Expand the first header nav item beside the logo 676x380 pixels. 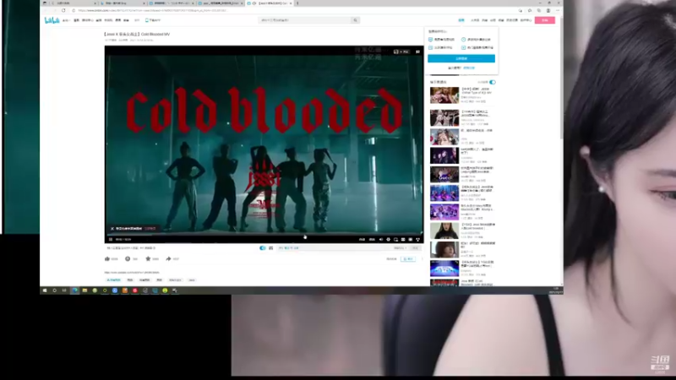[x=66, y=20]
